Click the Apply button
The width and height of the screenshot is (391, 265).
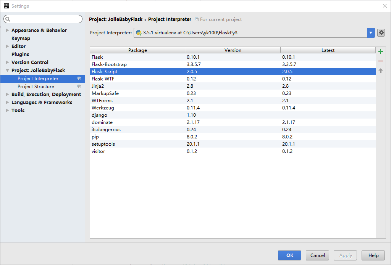click(345, 255)
